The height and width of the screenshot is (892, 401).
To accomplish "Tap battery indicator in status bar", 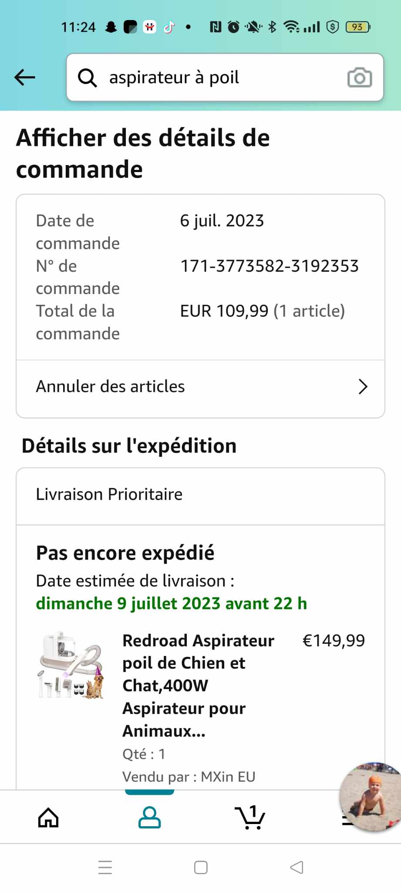I will 357,27.
